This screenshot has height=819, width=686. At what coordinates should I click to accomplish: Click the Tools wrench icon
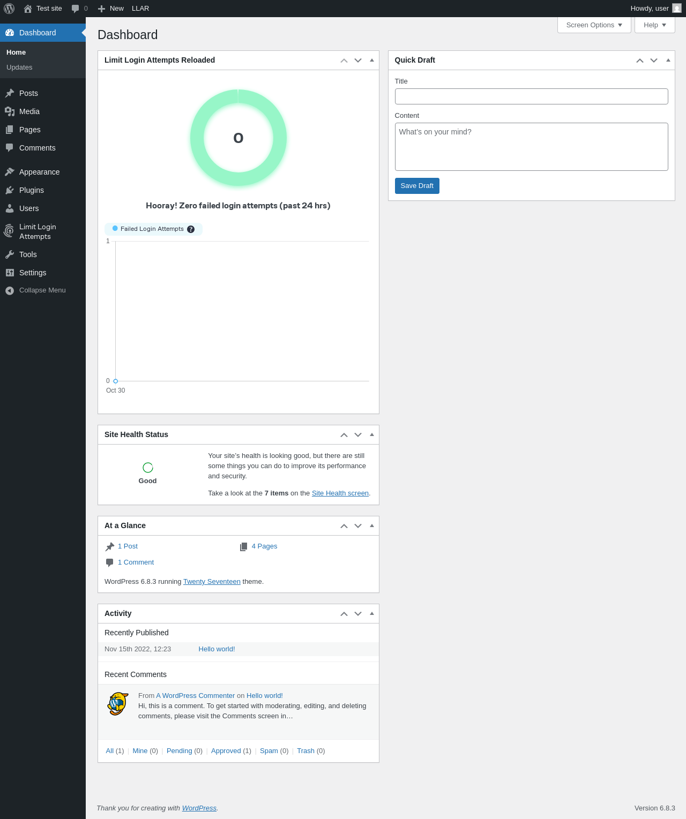click(x=10, y=254)
